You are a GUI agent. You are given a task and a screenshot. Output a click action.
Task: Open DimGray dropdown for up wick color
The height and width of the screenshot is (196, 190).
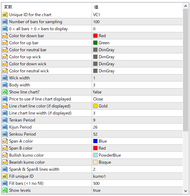pyautogui.click(x=137, y=57)
